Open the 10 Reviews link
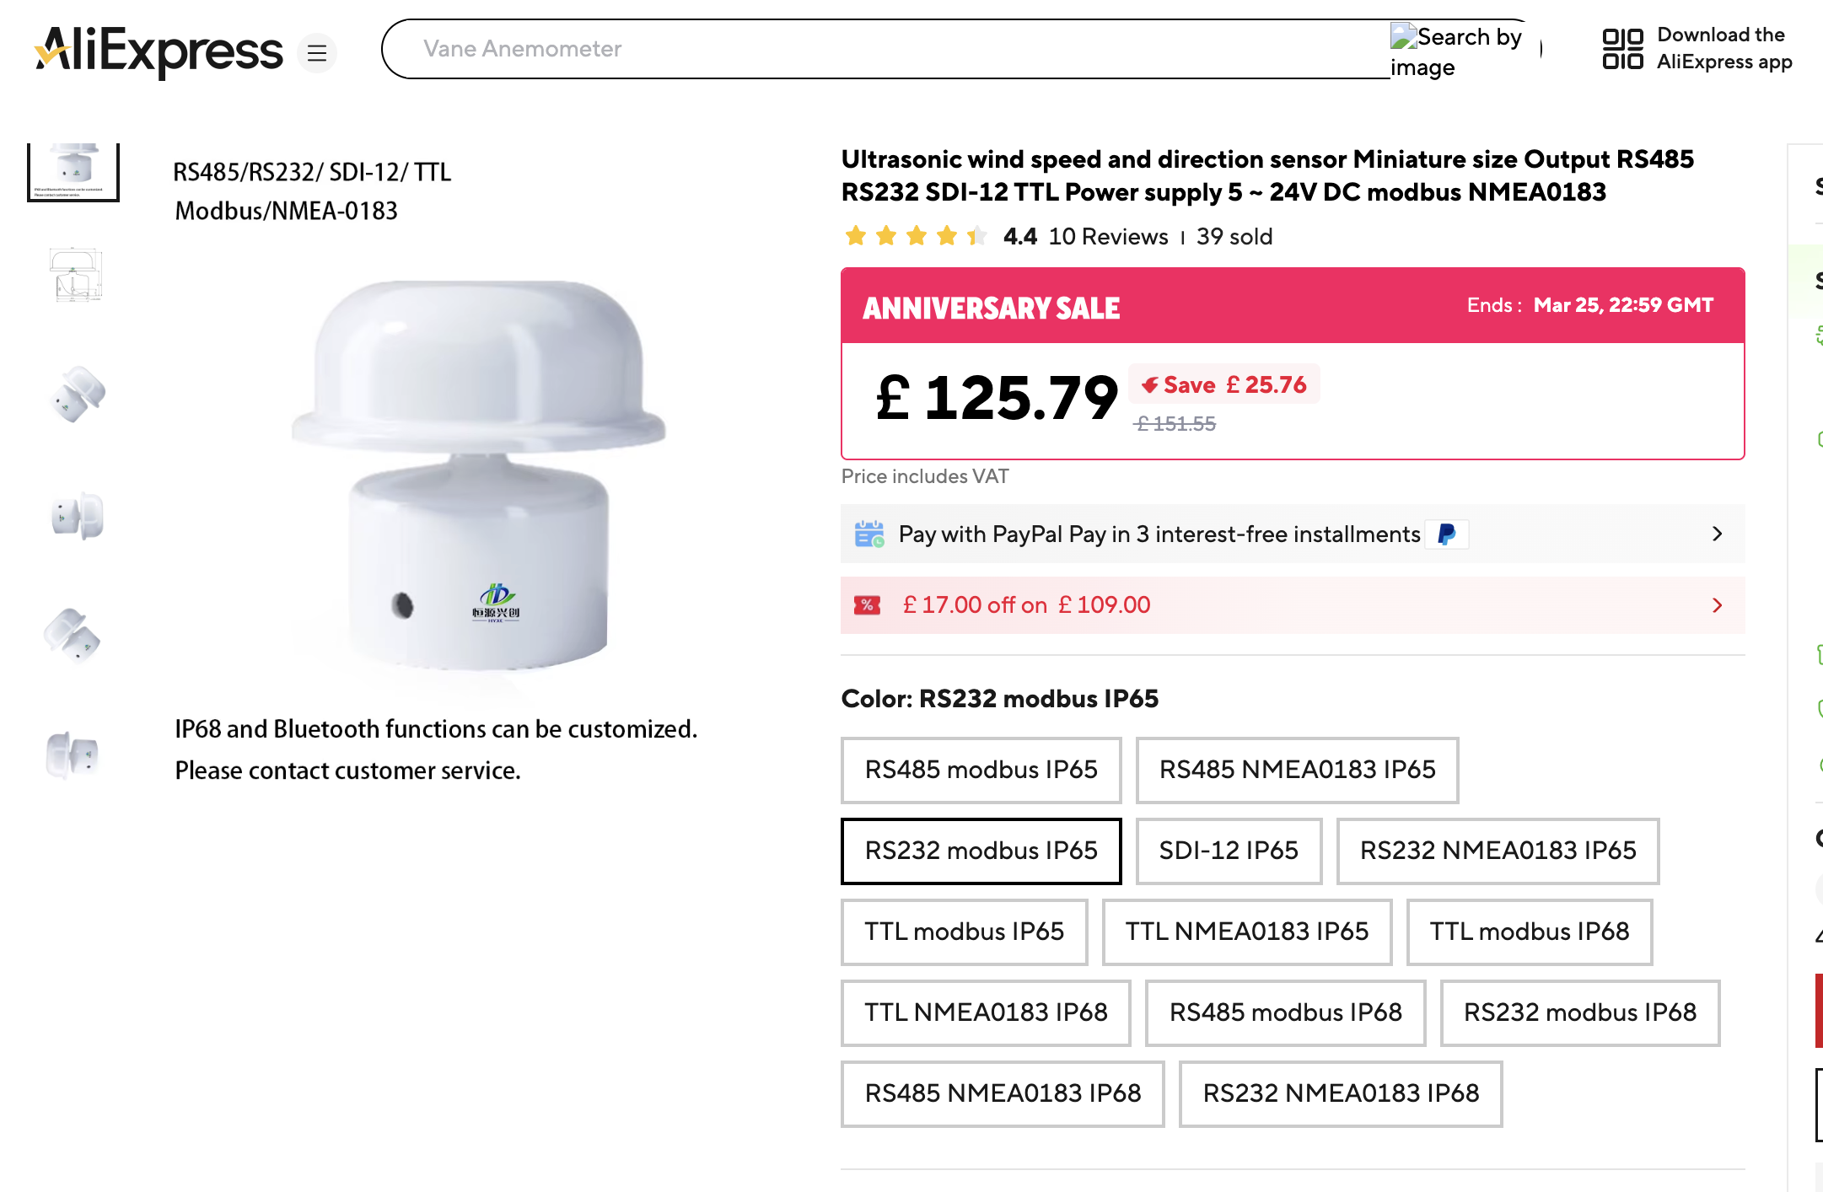Viewport: 1823px width, 1192px height. [x=1108, y=237]
